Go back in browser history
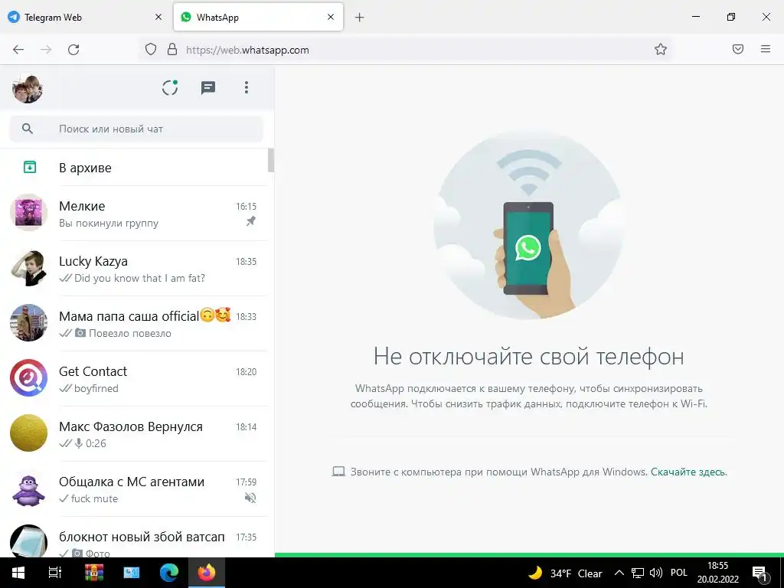784x588 pixels. (x=18, y=50)
